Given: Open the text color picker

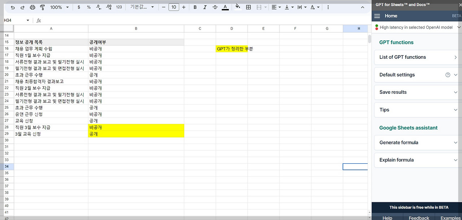Looking at the screenshot, I should [x=225, y=7].
